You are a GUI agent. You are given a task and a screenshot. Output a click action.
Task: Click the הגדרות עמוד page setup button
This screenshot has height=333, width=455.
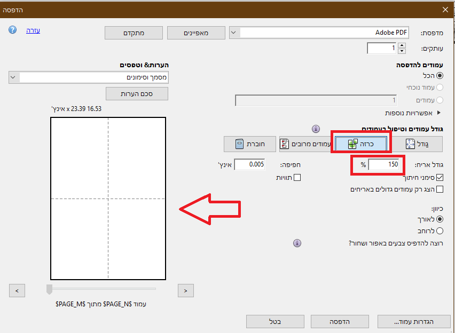click(x=414, y=321)
